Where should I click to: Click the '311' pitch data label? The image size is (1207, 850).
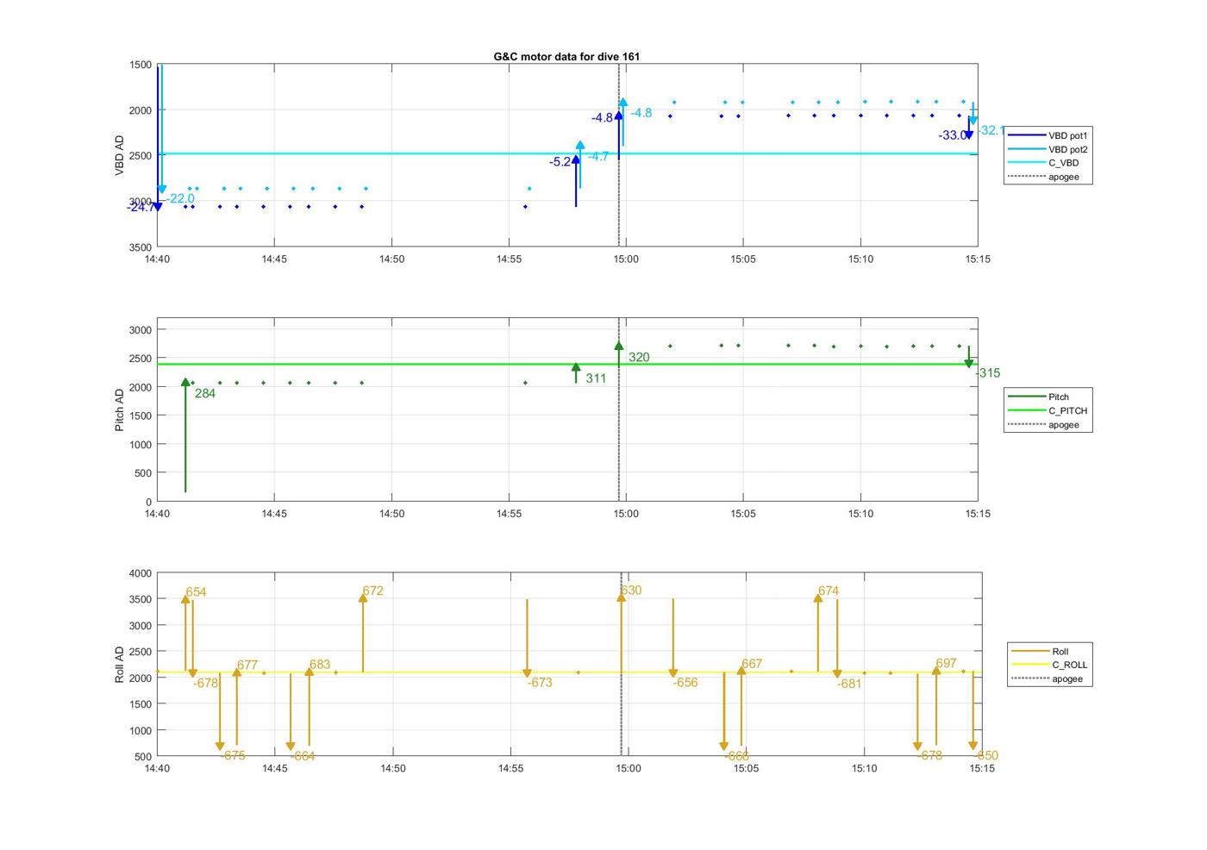[596, 378]
